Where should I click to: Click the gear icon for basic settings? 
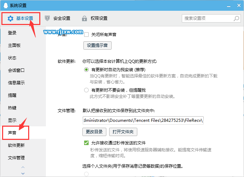pyautogui.click(x=10, y=18)
